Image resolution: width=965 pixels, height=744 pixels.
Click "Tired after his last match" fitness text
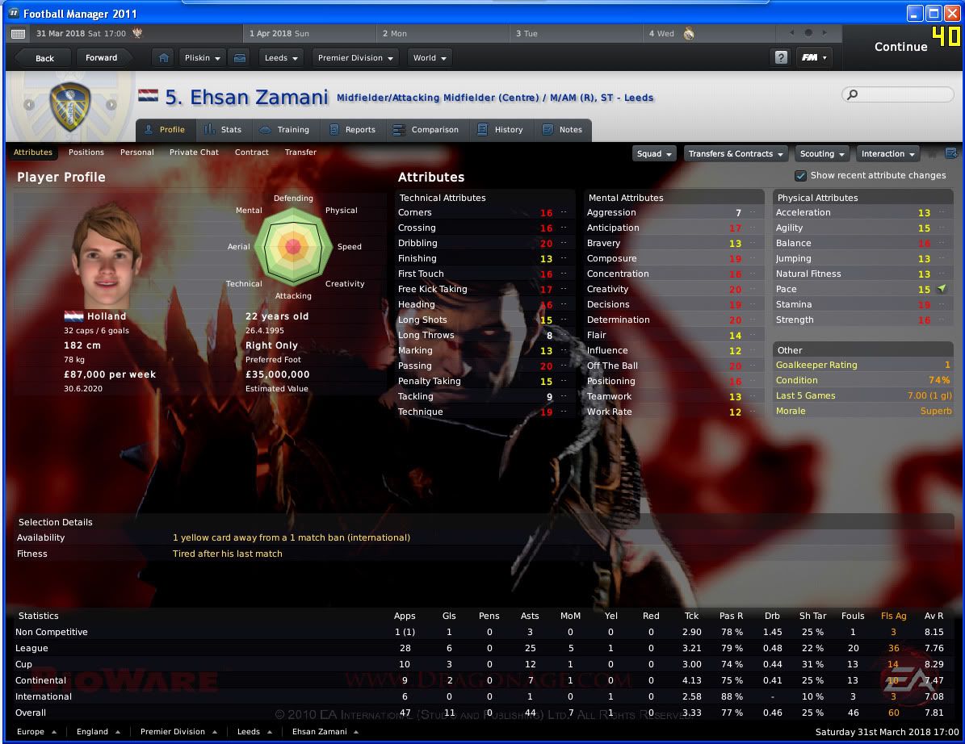(227, 554)
